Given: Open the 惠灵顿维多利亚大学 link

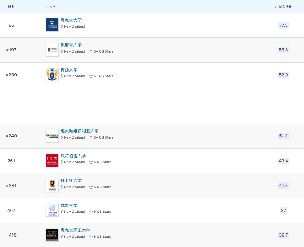Looking at the screenshot, I should point(79,131).
